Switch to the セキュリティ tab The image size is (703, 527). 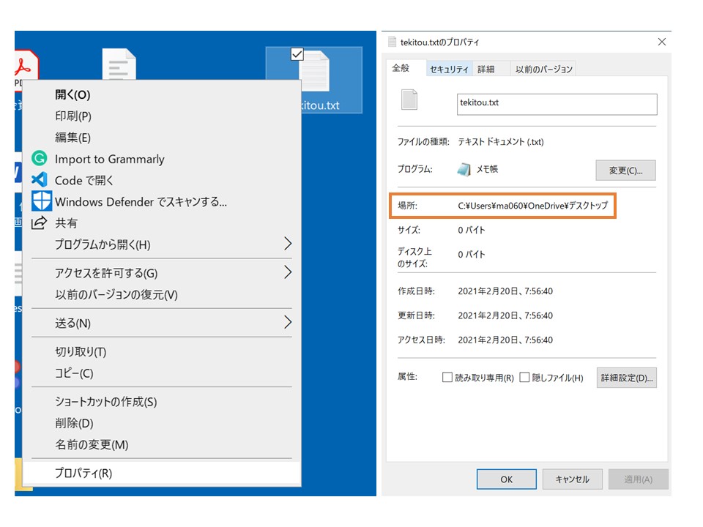coord(449,70)
